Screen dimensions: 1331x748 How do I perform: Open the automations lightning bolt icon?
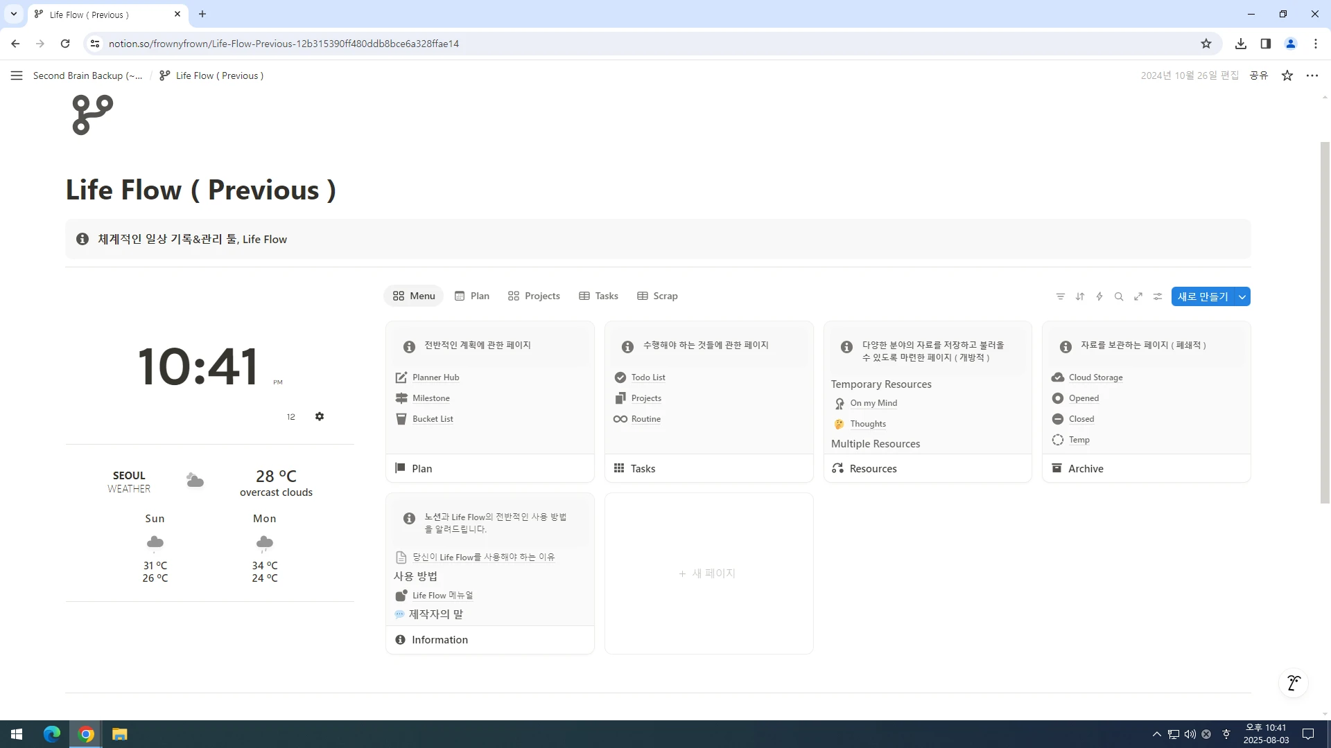point(1099,296)
